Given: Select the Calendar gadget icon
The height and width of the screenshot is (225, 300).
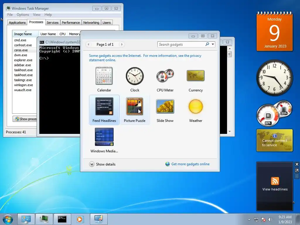Looking at the screenshot, I should (104, 76).
